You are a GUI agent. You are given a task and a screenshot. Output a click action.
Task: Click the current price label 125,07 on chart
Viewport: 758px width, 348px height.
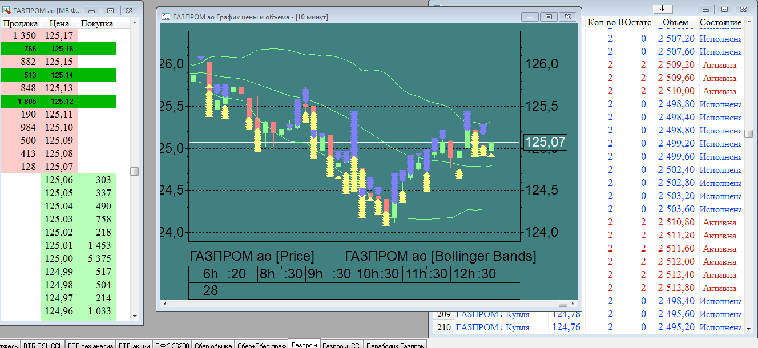point(545,142)
